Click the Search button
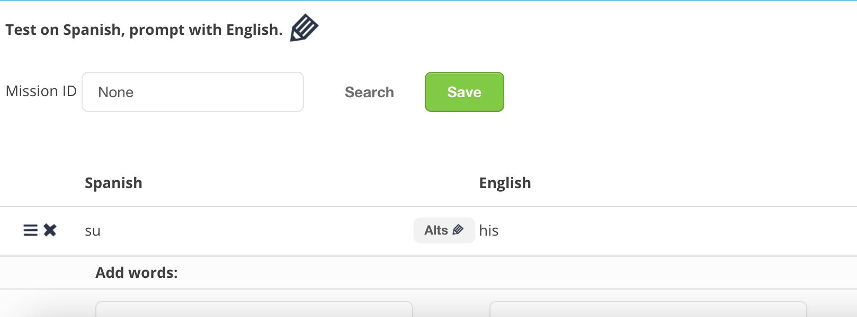The image size is (857, 317). point(369,92)
